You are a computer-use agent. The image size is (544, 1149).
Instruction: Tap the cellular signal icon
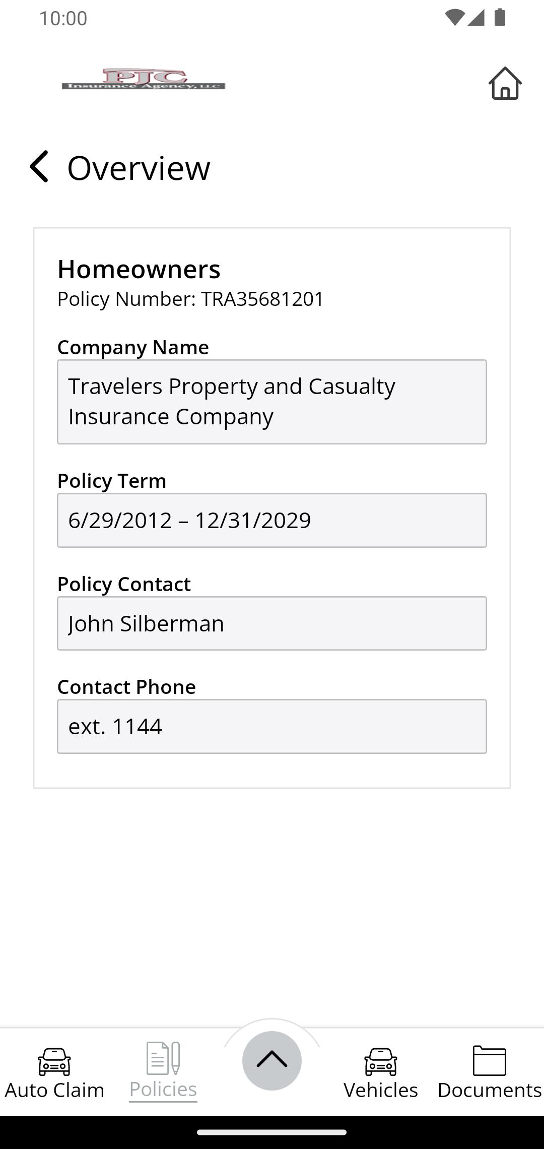476,18
